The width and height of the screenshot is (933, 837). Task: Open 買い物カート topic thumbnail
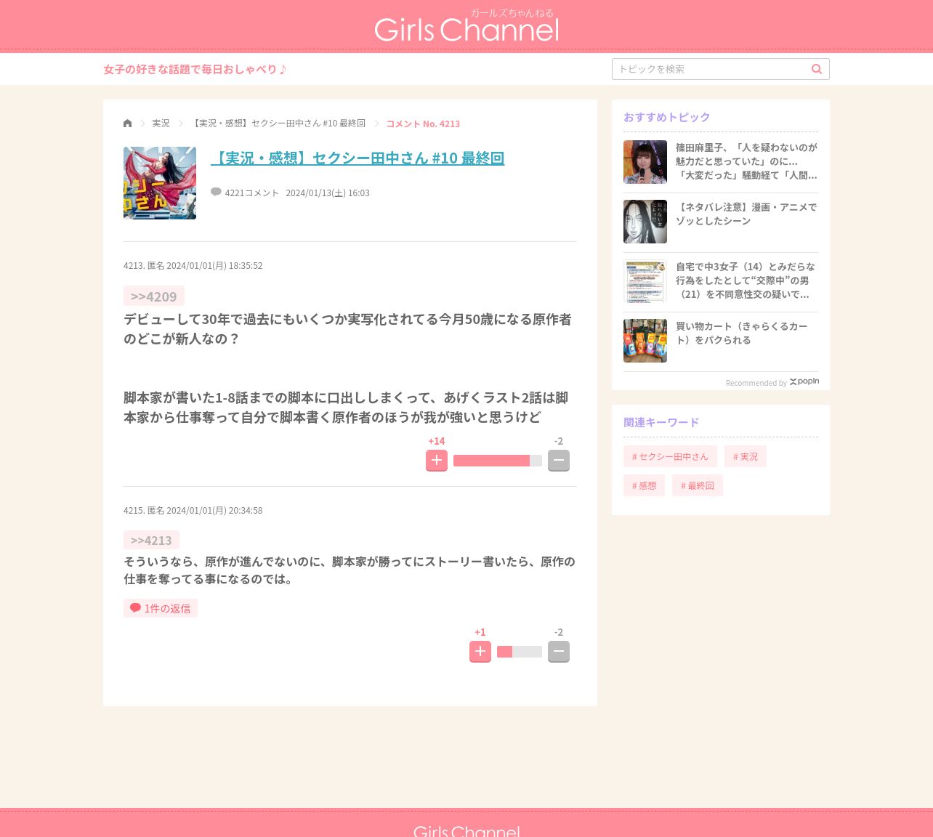(645, 341)
